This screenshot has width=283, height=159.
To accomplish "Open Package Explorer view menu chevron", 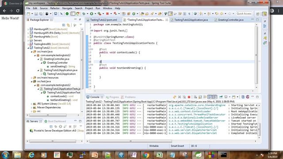I will (80, 25).
